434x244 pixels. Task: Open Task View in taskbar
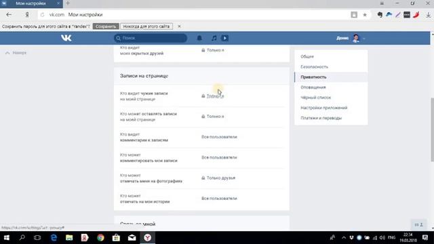pos(37,238)
